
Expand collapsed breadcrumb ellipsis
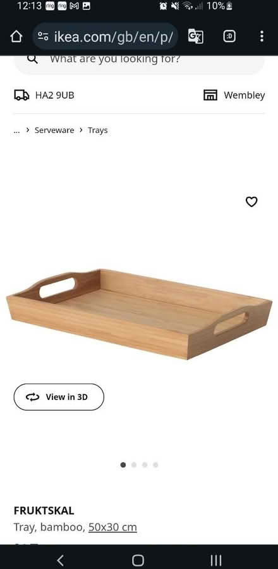(16, 130)
